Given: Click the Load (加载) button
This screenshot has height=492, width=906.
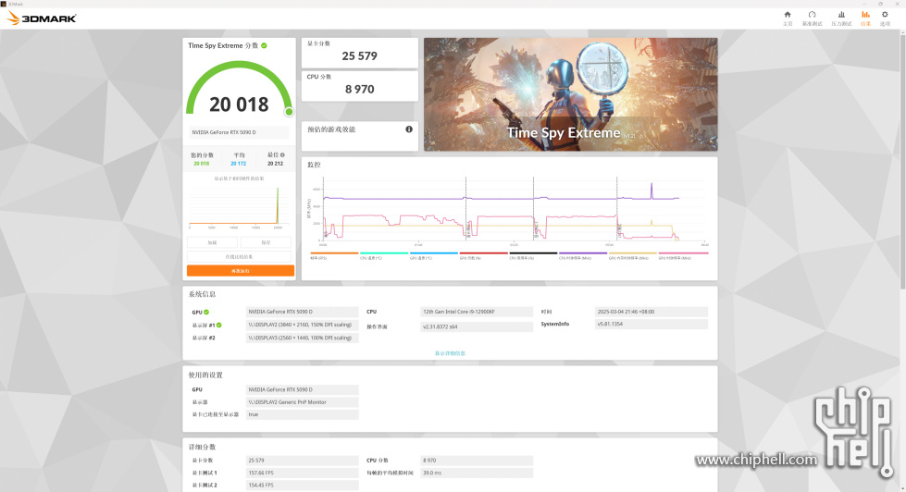Looking at the screenshot, I should click(x=212, y=242).
